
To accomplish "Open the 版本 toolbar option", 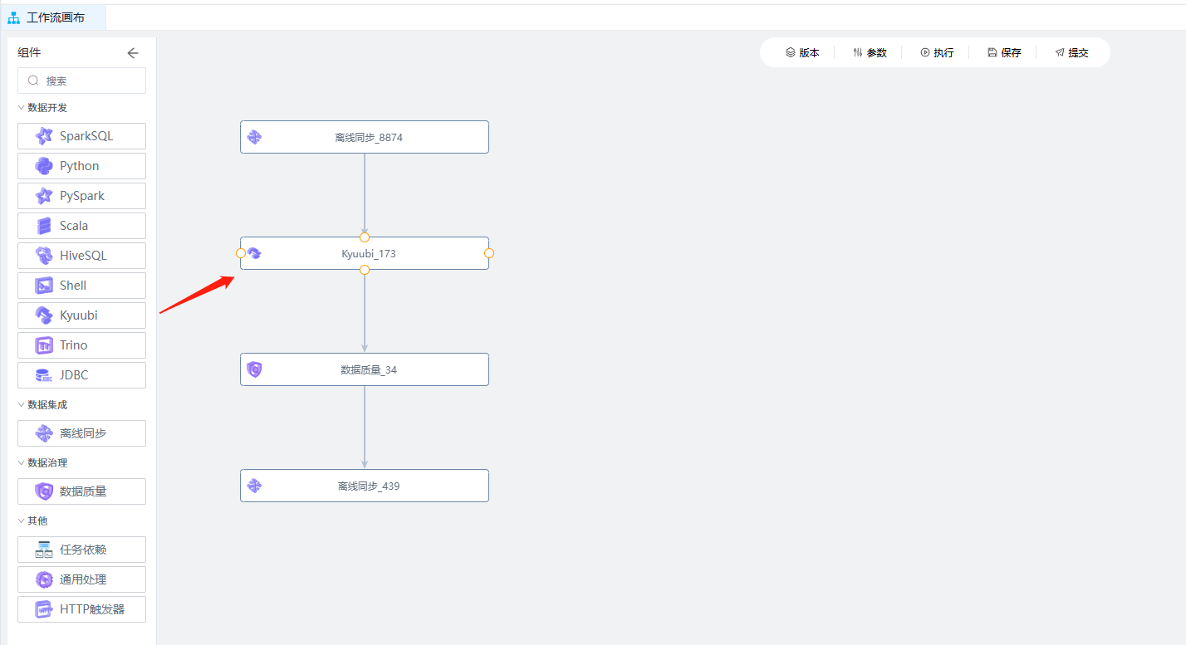I will point(802,52).
